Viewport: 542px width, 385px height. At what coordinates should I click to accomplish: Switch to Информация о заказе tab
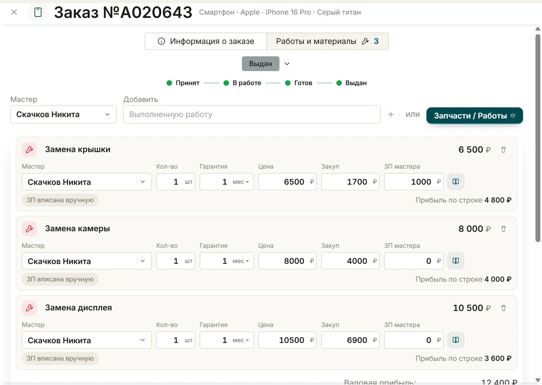pyautogui.click(x=206, y=41)
